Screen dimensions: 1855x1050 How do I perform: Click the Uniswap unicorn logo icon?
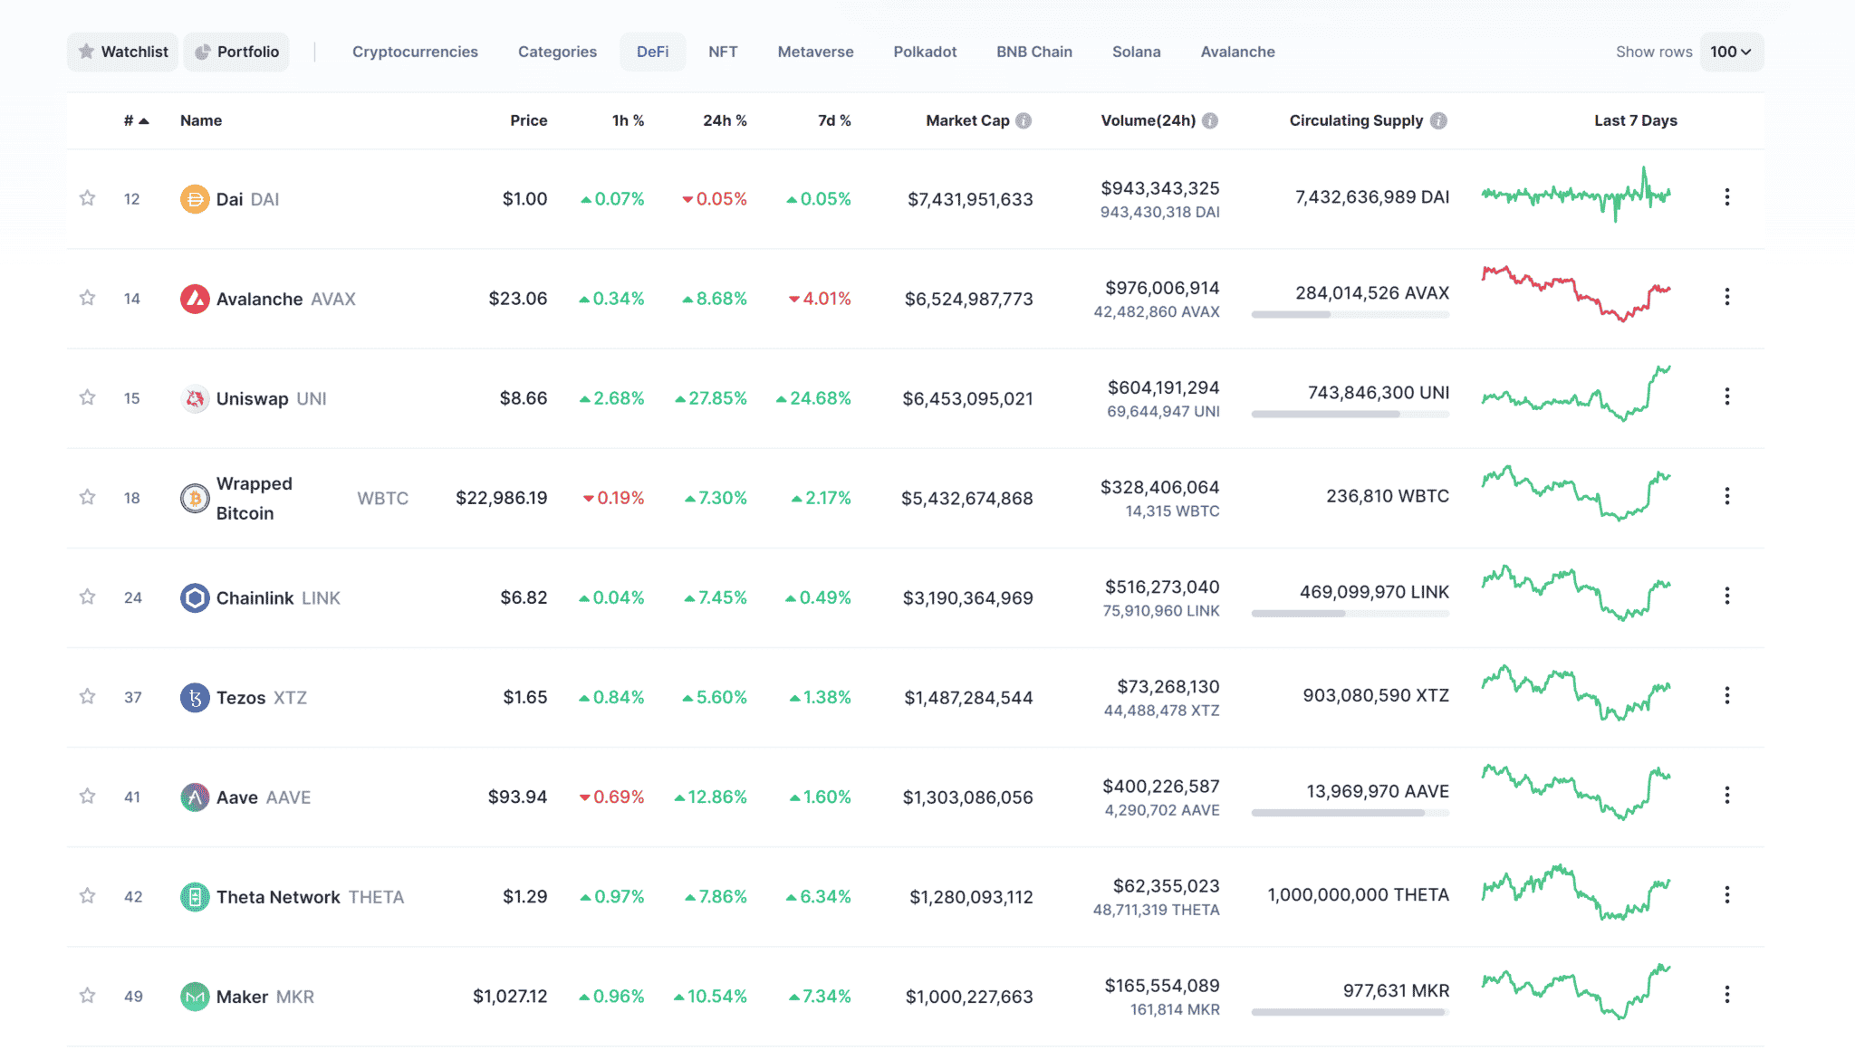[x=195, y=398]
